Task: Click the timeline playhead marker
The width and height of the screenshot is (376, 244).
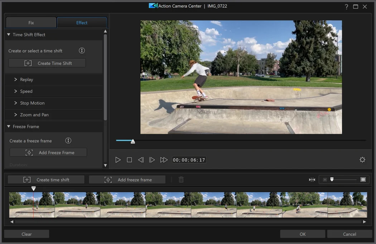Action: [34, 188]
